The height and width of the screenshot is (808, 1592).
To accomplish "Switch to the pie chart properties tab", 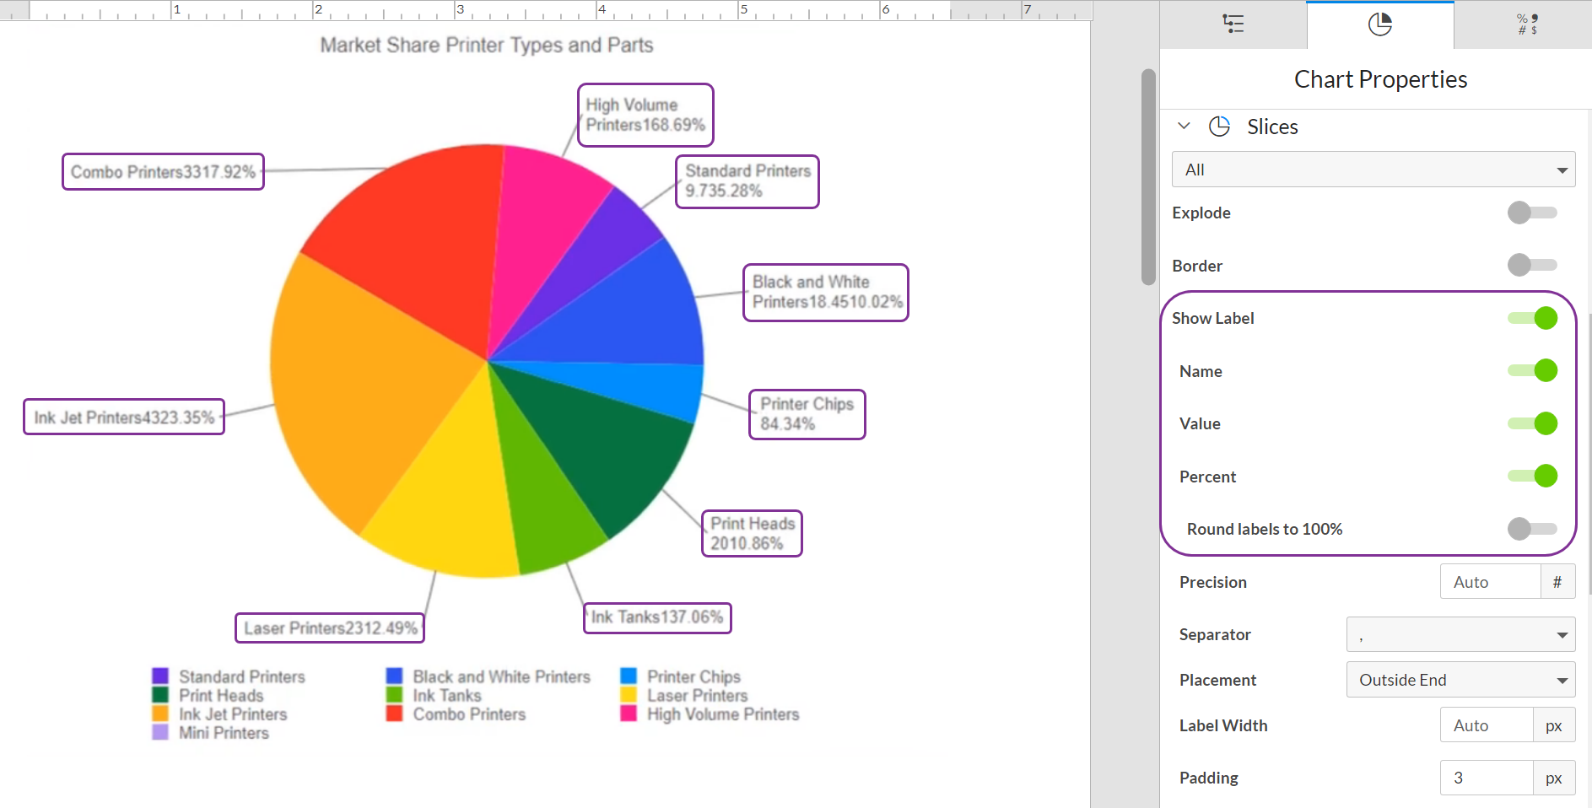I will point(1379,24).
